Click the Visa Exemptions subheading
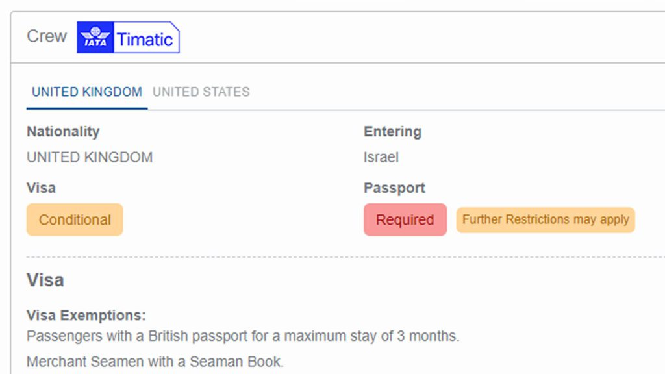 86,316
